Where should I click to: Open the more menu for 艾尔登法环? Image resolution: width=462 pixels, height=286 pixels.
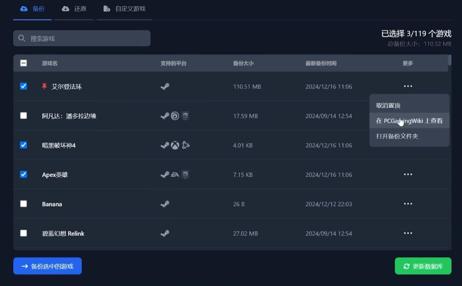(x=408, y=86)
